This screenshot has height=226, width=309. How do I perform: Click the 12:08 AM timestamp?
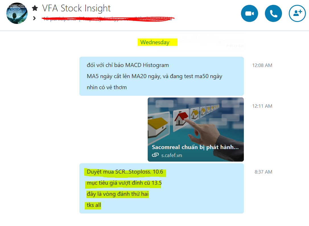click(262, 65)
